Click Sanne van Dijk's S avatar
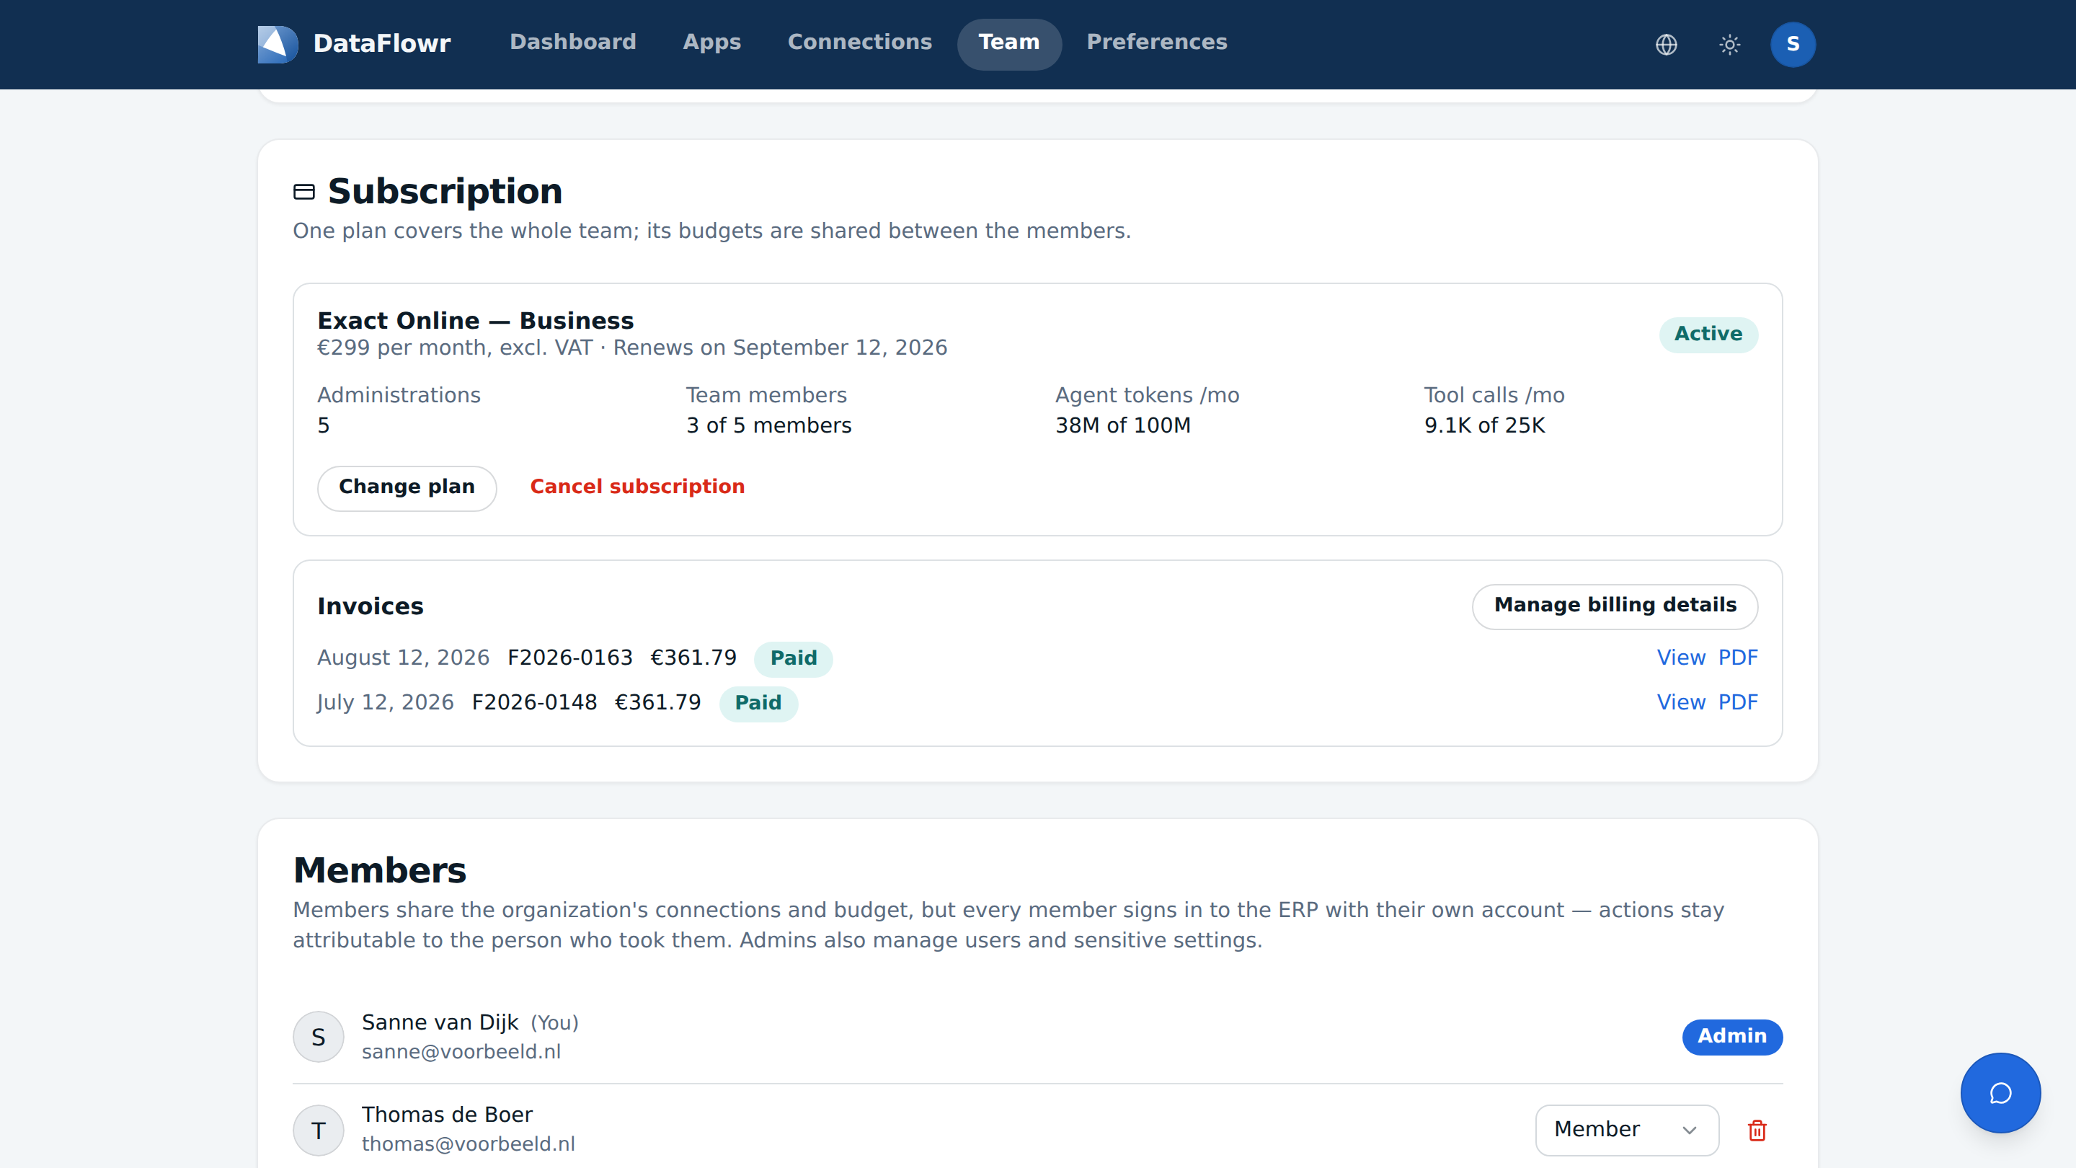 coord(319,1037)
